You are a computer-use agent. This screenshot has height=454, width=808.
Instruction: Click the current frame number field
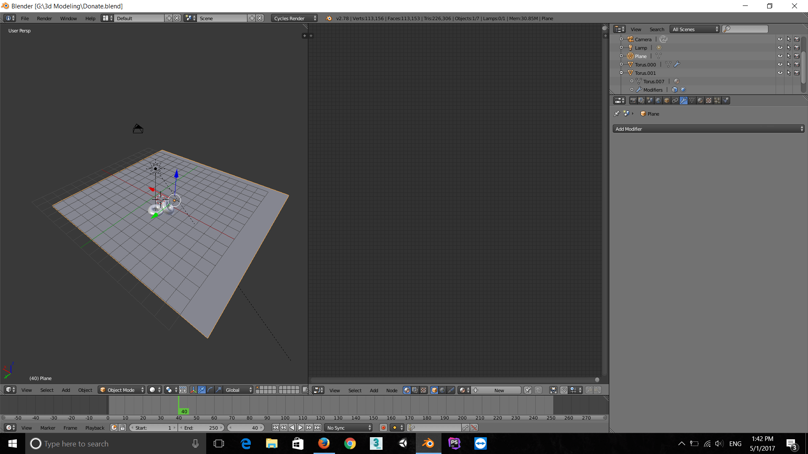(246, 428)
